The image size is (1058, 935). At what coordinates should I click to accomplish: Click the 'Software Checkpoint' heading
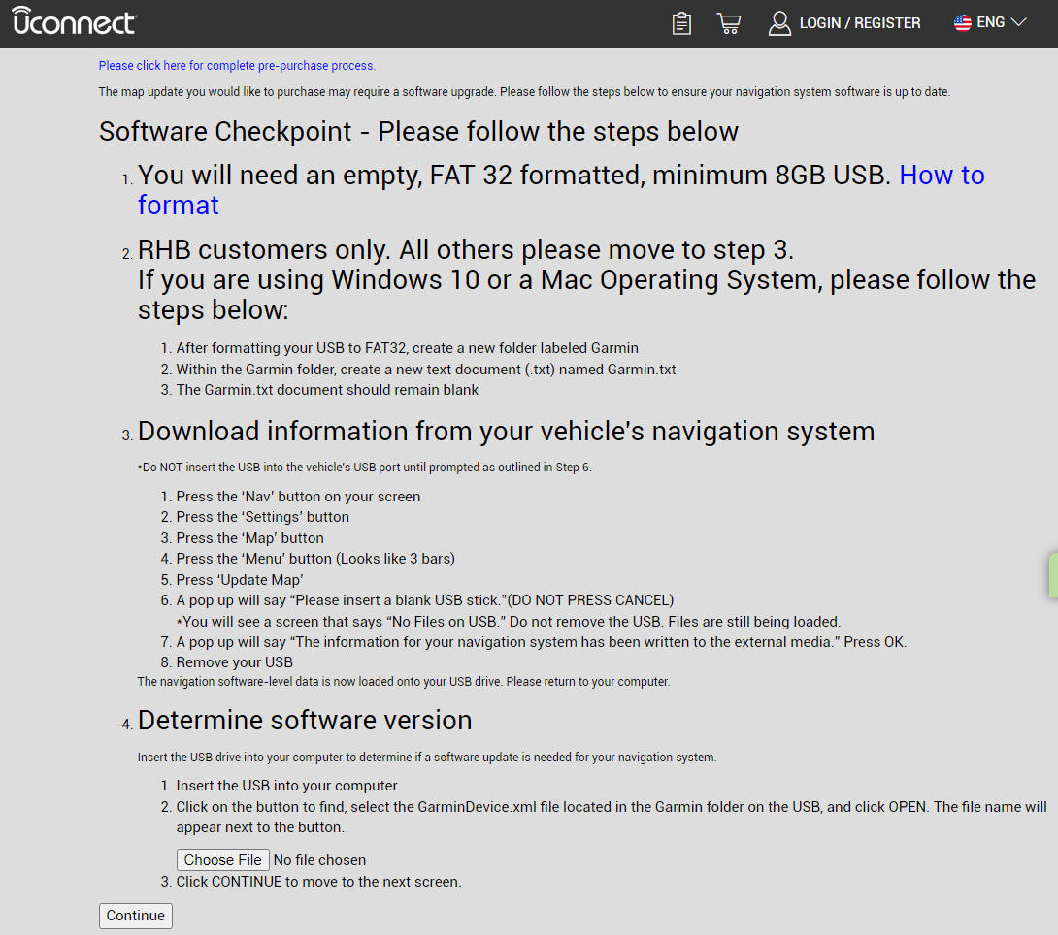click(418, 132)
